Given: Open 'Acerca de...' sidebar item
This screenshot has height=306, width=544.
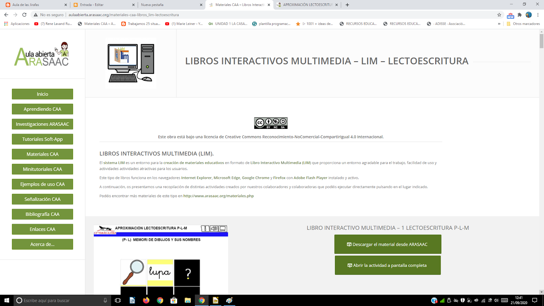Looking at the screenshot, I should (x=42, y=244).
